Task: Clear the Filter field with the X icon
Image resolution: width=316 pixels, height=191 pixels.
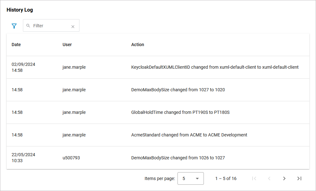Action: [73, 27]
